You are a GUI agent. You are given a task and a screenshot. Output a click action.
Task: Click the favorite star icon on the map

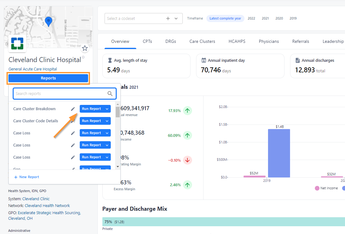pyautogui.click(x=85, y=48)
